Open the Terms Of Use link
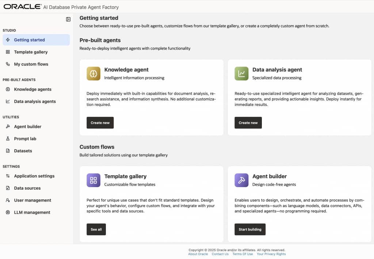The width and height of the screenshot is (374, 259). click(243, 254)
